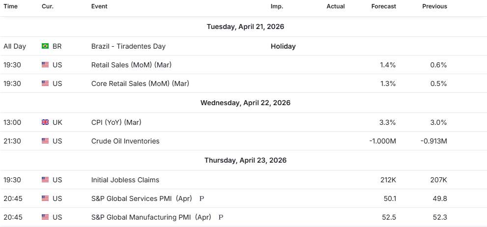Click the UK flag beside CPI row
Image resolution: width=487 pixels, height=227 pixels.
coord(45,122)
